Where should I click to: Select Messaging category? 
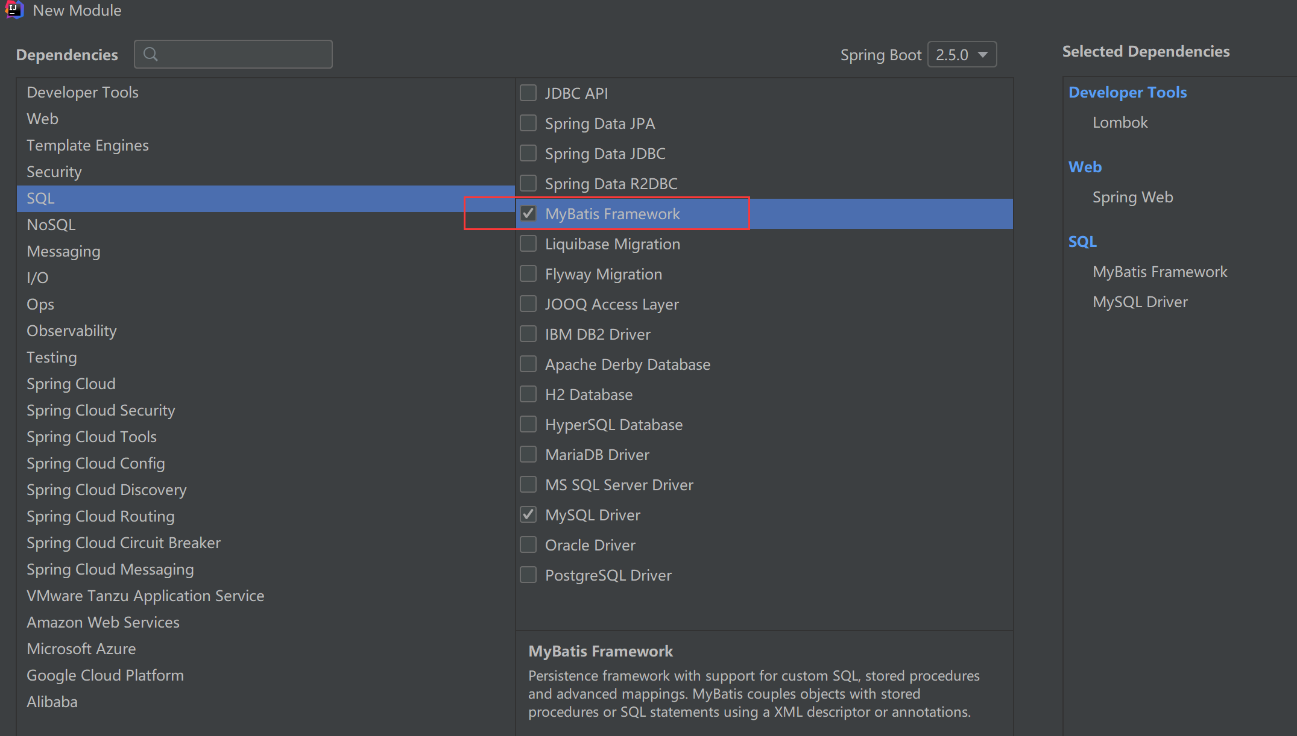(266, 251)
